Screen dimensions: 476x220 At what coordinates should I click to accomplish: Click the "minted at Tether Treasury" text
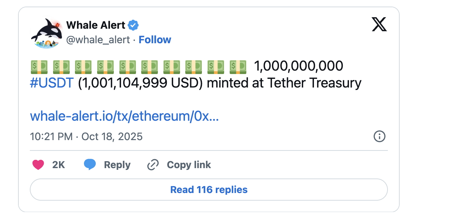284,83
